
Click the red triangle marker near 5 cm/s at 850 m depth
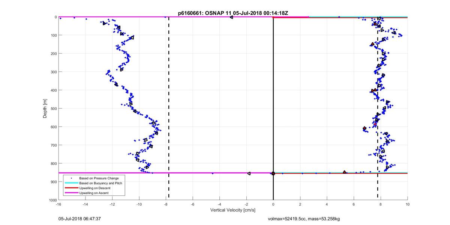[x=345, y=172]
